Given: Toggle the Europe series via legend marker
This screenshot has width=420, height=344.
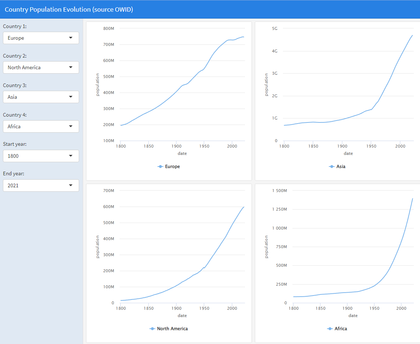Looking at the screenshot, I should coord(160,167).
